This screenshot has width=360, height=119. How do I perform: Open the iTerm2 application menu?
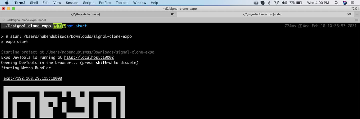click(x=19, y=3)
